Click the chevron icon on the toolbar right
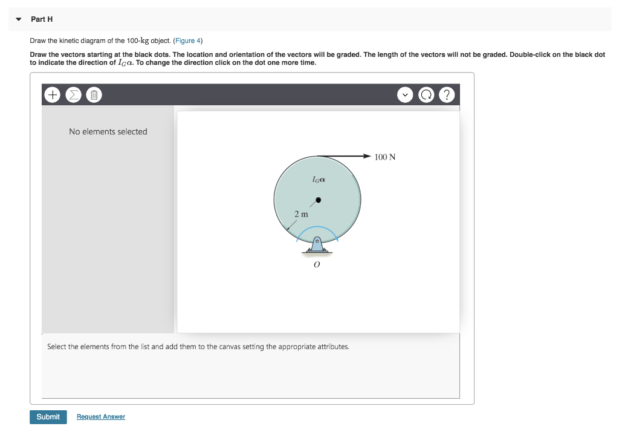This screenshot has width=619, height=432. (405, 94)
